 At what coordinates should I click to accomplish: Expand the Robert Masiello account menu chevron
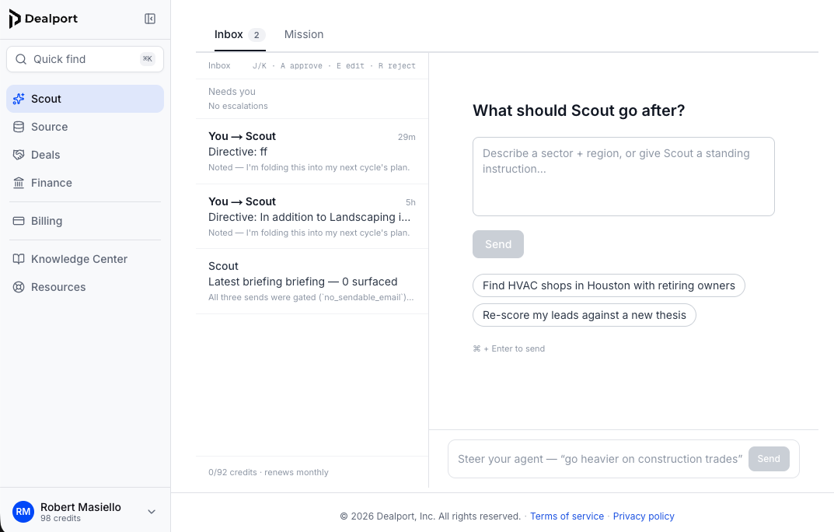click(152, 512)
